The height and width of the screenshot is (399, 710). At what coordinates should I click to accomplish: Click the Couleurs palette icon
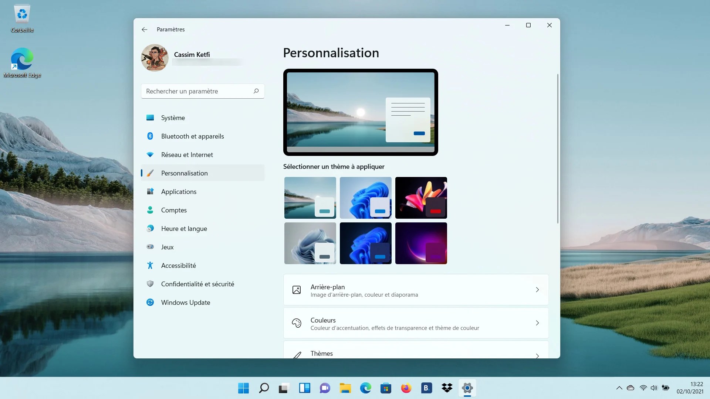point(297,323)
